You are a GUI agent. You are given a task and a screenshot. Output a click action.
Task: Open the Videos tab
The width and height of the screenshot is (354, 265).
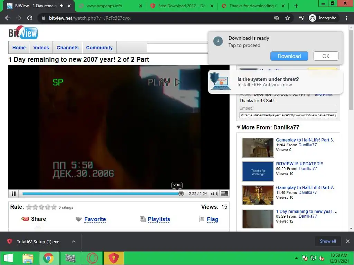pos(41,48)
